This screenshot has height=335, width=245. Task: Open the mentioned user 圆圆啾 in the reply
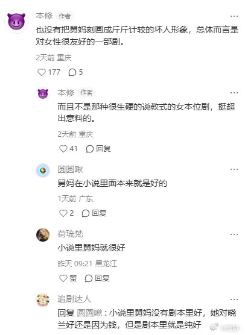(89, 313)
